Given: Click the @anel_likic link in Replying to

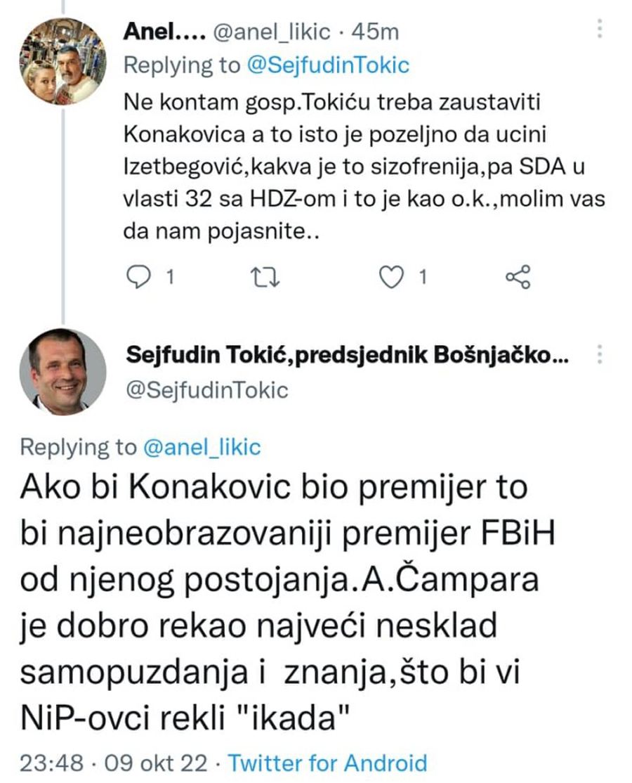Looking at the screenshot, I should tap(202, 447).
